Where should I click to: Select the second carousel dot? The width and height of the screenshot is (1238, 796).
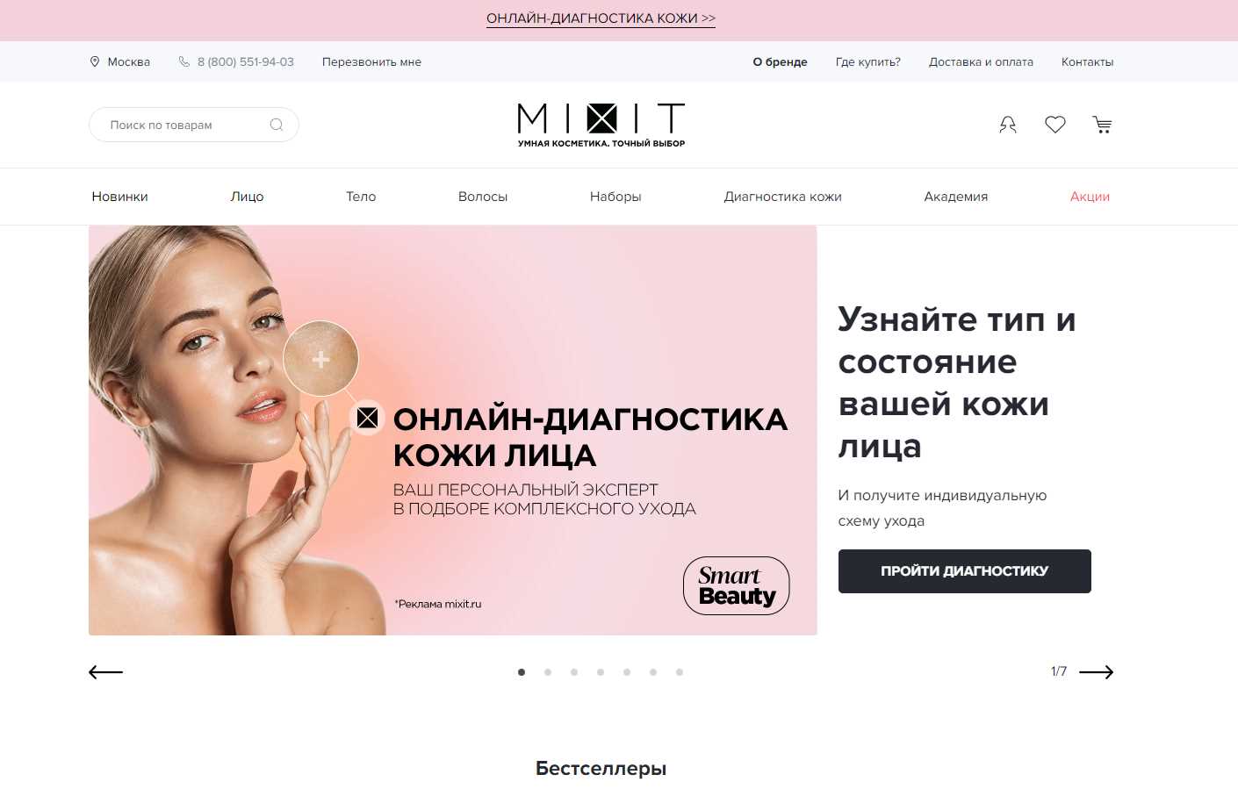(548, 672)
